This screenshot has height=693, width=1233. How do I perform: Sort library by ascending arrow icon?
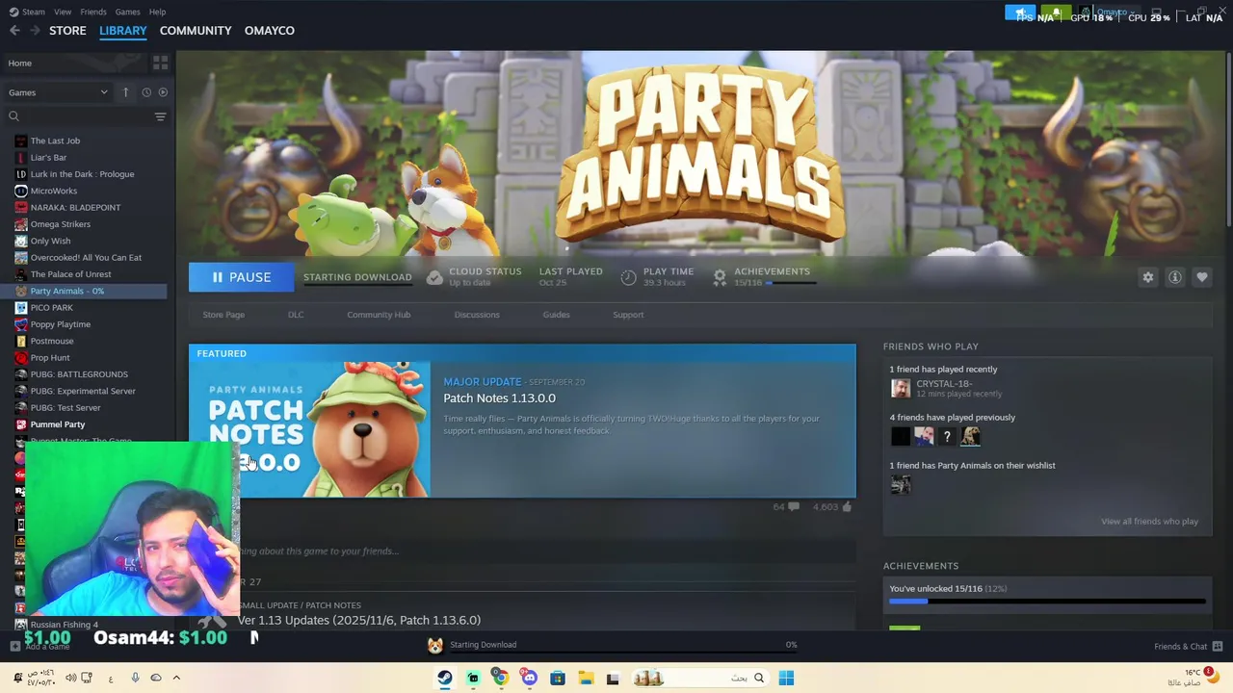pyautogui.click(x=125, y=92)
